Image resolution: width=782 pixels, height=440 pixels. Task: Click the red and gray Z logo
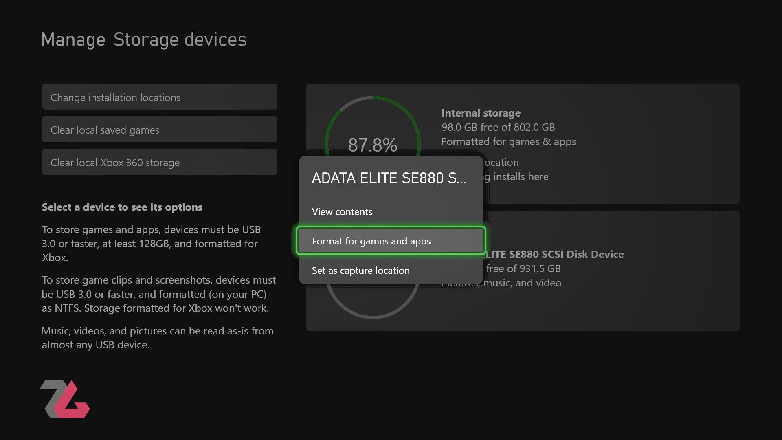(x=65, y=399)
